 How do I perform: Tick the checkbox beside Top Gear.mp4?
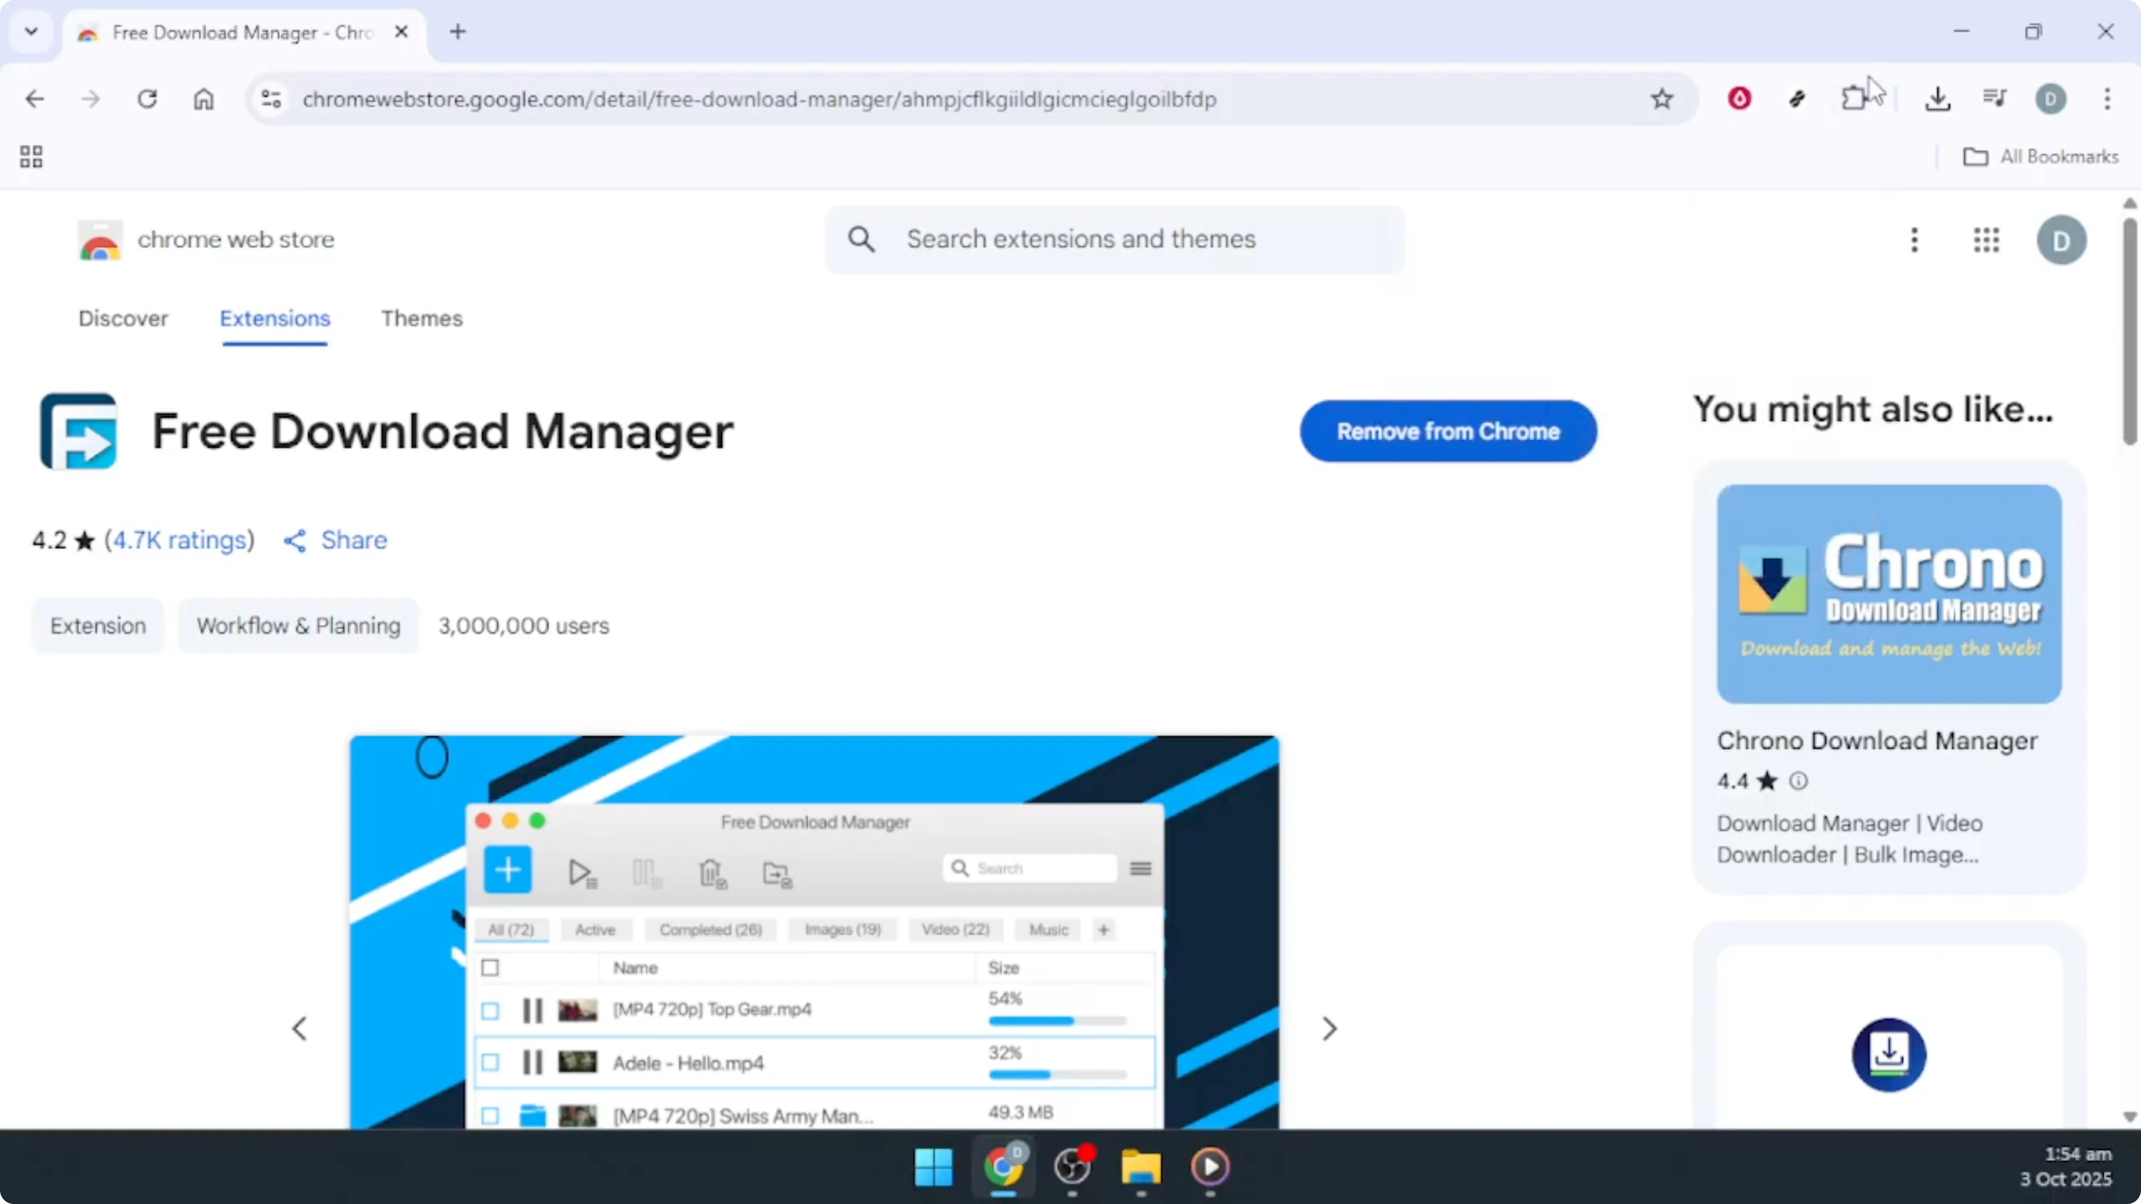coord(490,1011)
